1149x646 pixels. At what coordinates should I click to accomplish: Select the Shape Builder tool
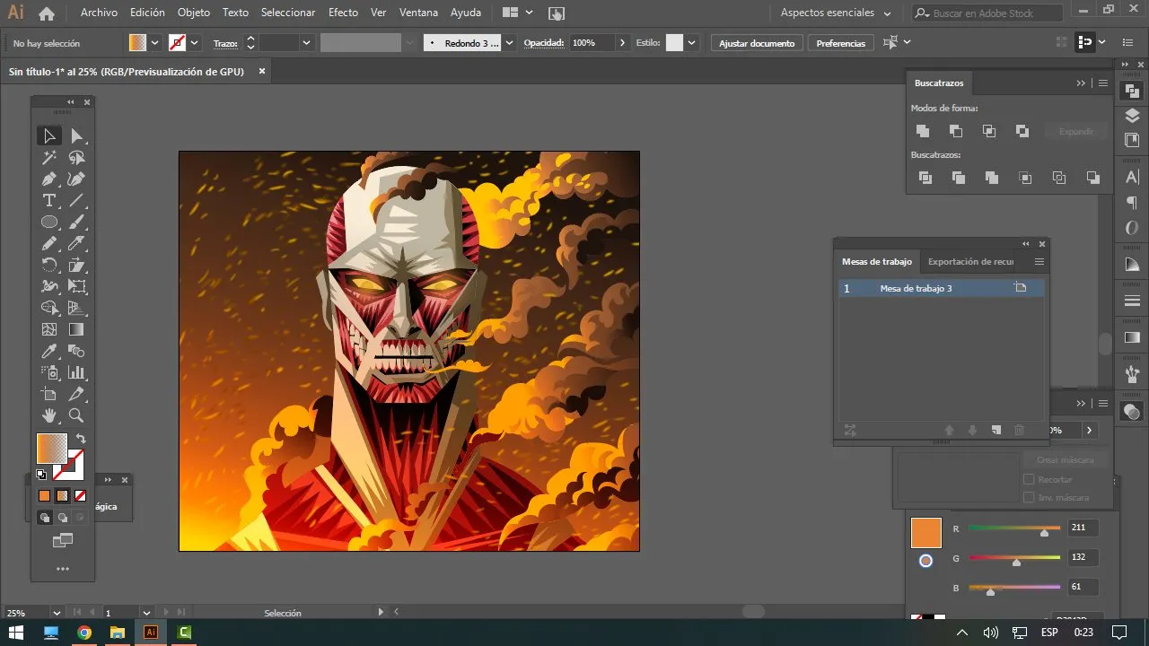(49, 309)
